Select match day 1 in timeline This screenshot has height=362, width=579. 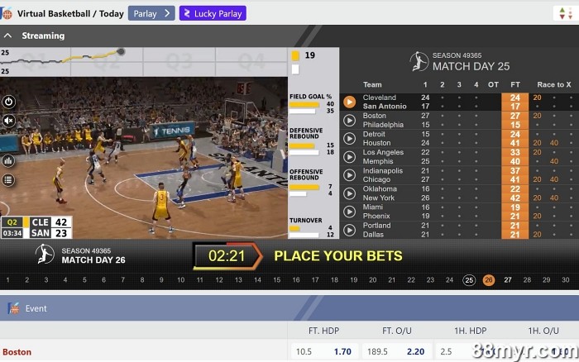(x=7, y=280)
